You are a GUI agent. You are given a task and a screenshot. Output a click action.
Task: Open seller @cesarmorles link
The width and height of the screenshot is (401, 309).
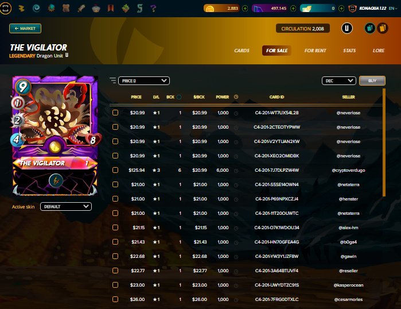(348, 299)
